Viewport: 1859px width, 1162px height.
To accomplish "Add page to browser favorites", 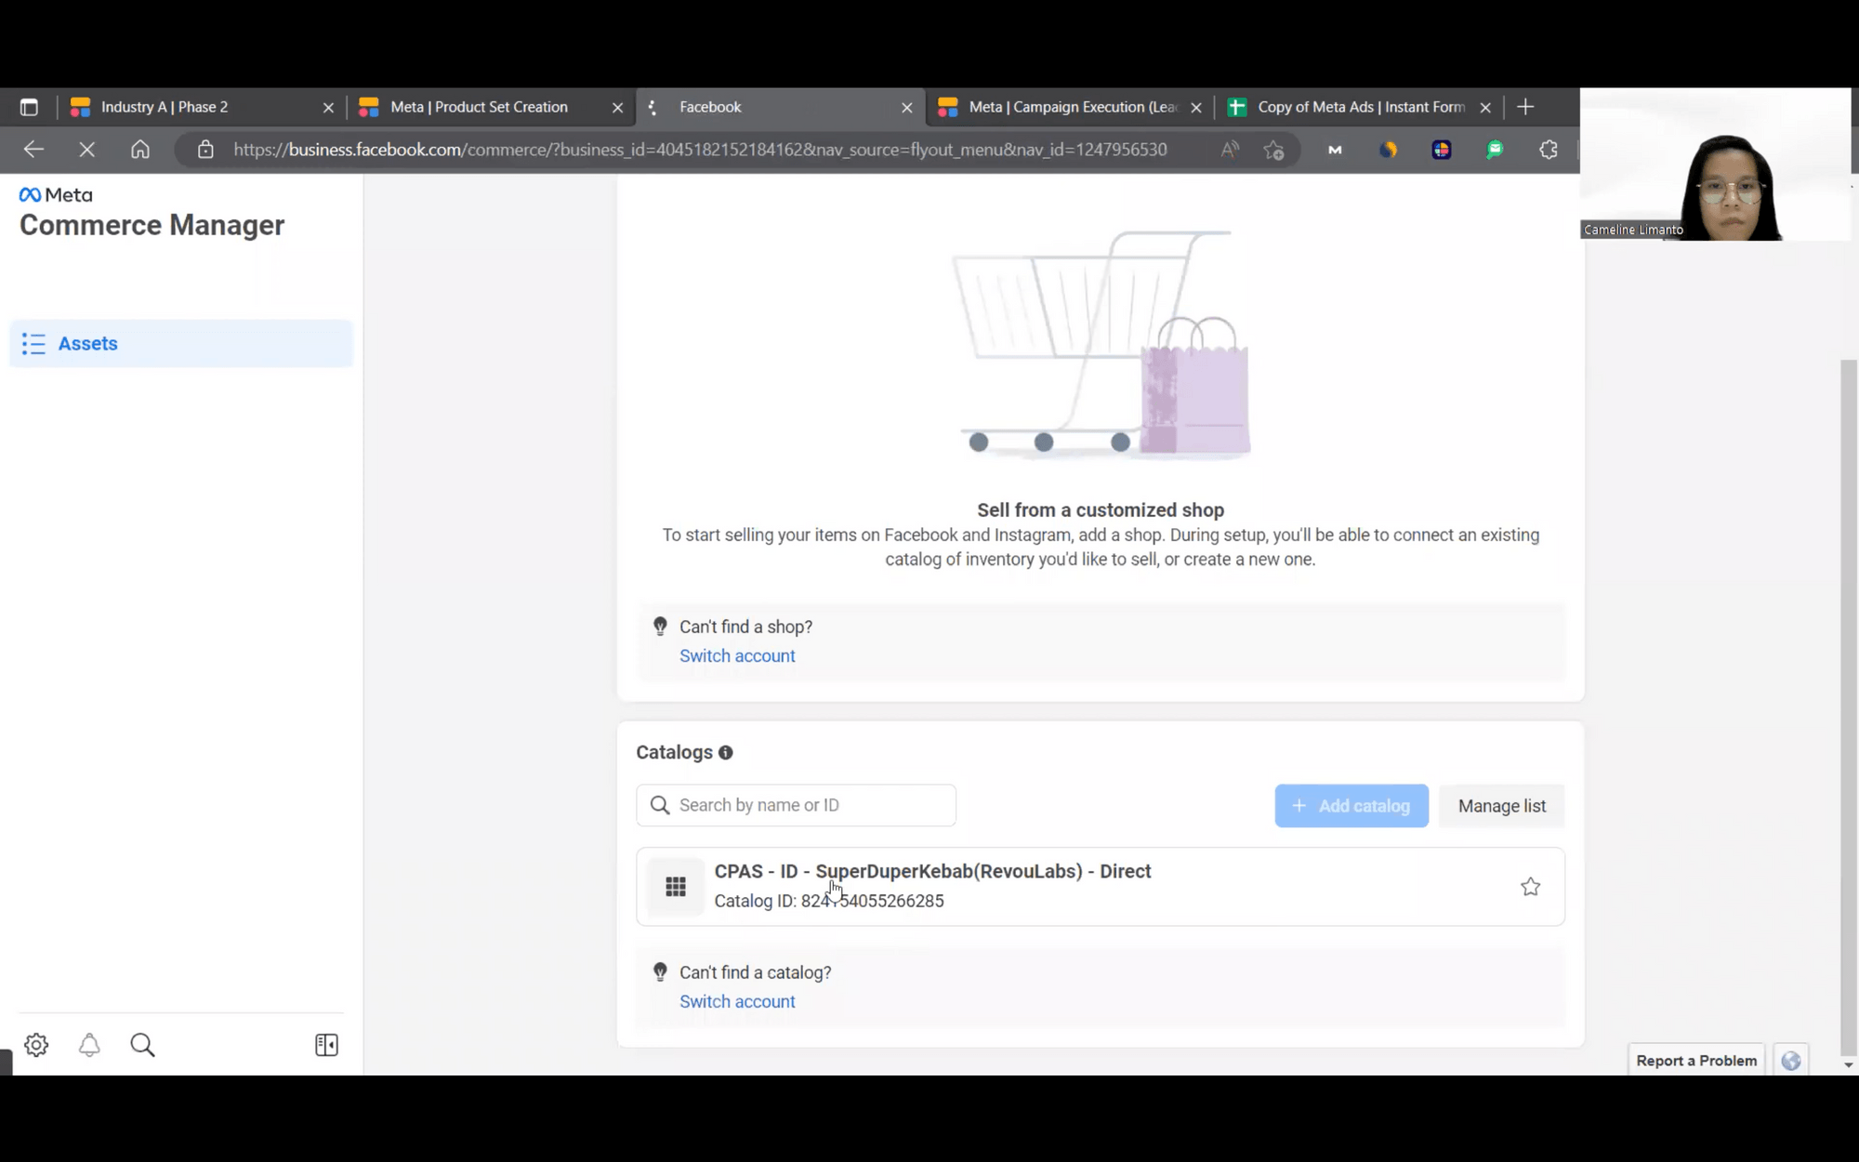I will 1273,150.
